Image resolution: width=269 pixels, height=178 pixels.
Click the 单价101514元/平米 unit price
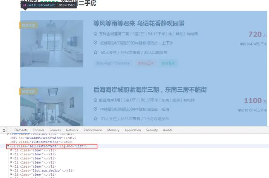point(252,110)
